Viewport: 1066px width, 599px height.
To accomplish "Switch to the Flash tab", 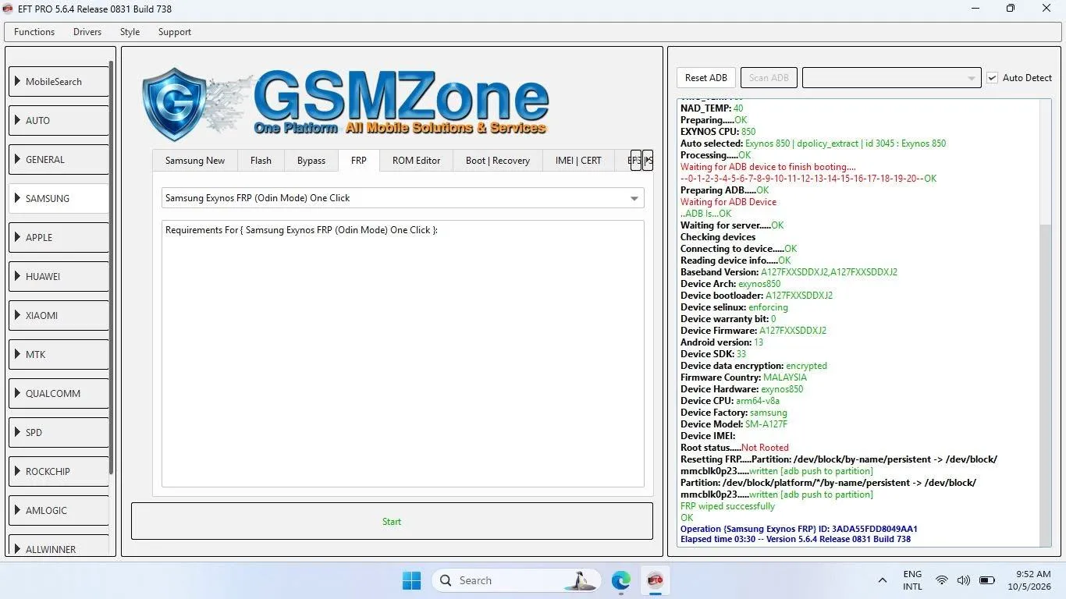I will (x=261, y=161).
